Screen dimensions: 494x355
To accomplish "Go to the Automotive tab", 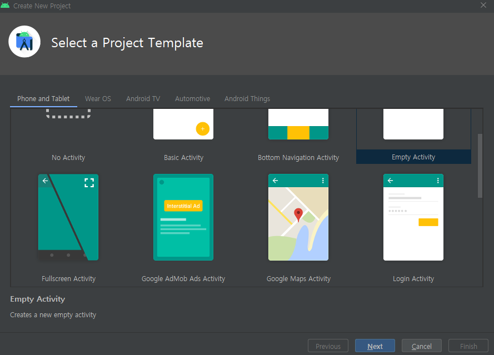I will pyautogui.click(x=192, y=98).
